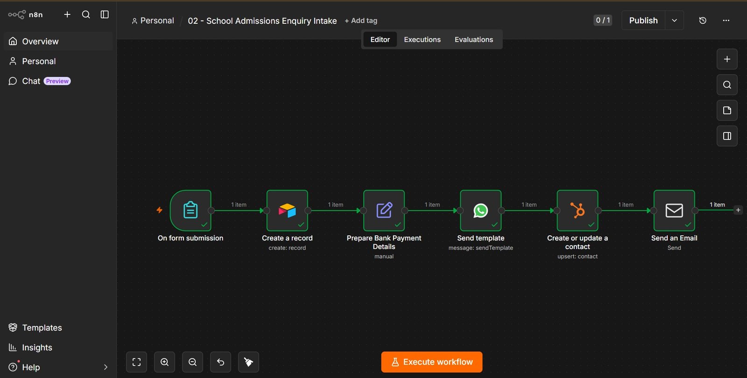Zoom in on the canvas
Screen dimensions: 747x378
tap(164, 362)
